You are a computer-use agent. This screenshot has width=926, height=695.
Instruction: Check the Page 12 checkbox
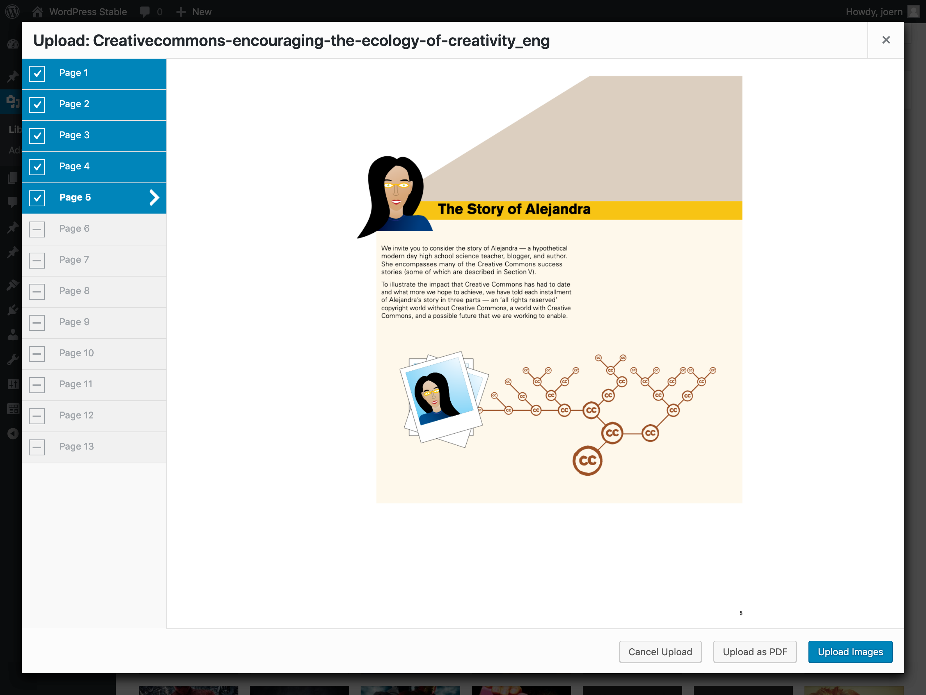37,416
